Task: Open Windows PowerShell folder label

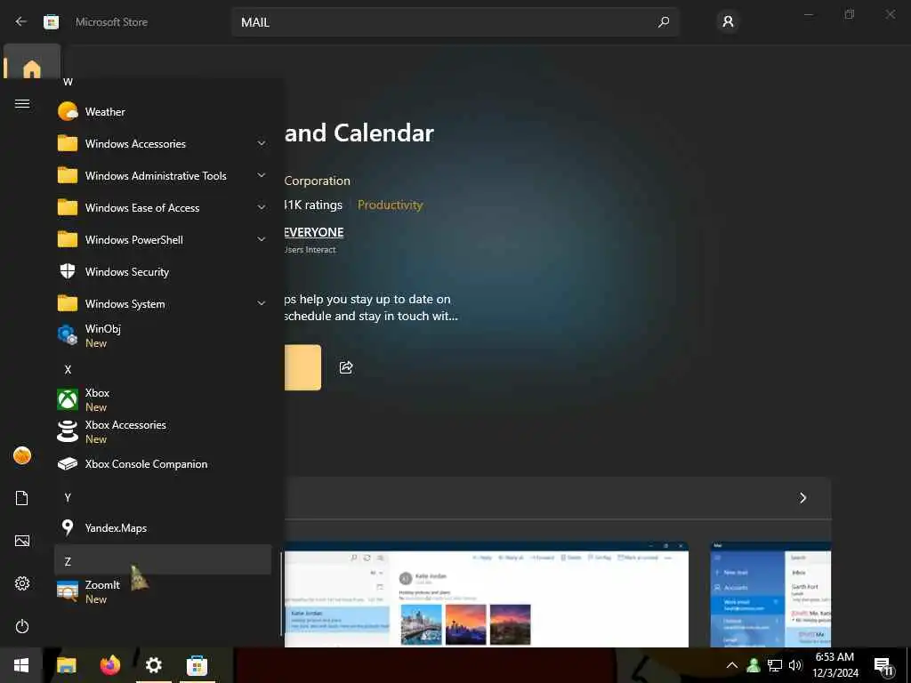Action: pyautogui.click(x=134, y=240)
